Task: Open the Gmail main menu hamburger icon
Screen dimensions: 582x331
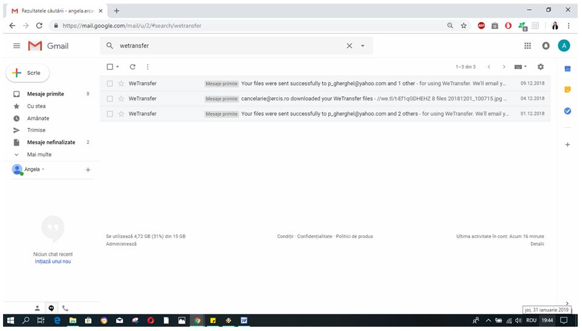Action: [17, 46]
